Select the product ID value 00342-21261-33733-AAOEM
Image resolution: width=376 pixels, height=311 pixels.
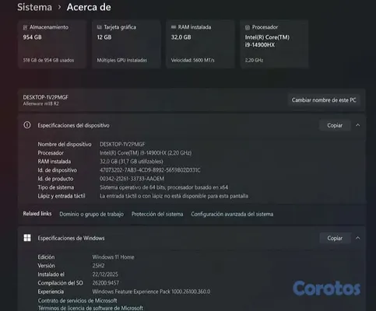point(132,179)
